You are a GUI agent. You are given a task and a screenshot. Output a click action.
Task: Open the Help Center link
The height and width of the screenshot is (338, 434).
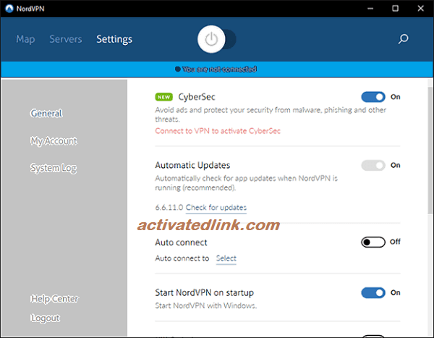click(x=54, y=299)
